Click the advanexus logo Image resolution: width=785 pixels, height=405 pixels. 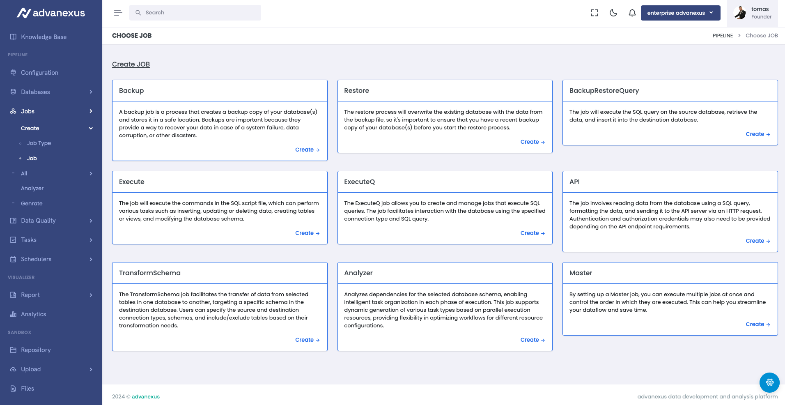51,13
